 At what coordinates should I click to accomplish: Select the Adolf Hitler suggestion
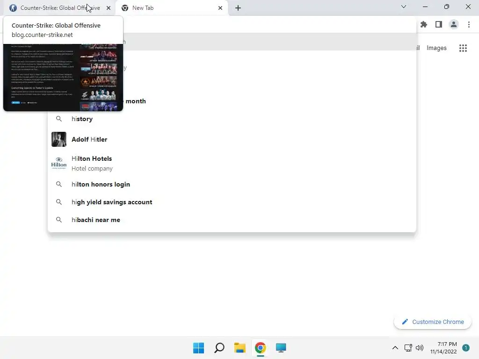[x=232, y=139]
